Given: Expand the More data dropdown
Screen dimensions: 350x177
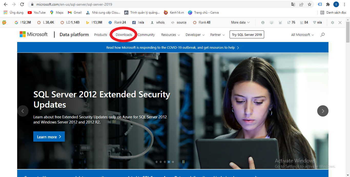Looking at the screenshot, I should [x=240, y=23].
